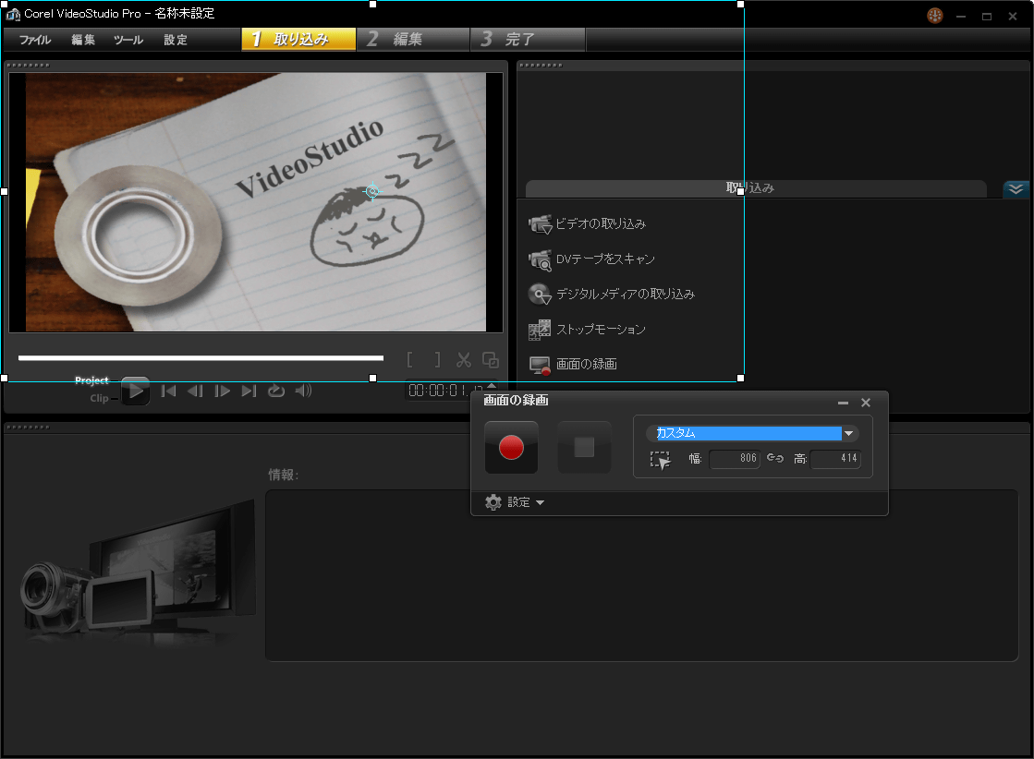Close the 画面の録画 dialog

[866, 403]
